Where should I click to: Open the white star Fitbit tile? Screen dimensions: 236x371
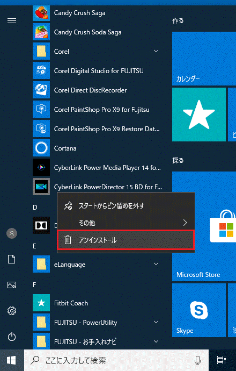(199, 115)
